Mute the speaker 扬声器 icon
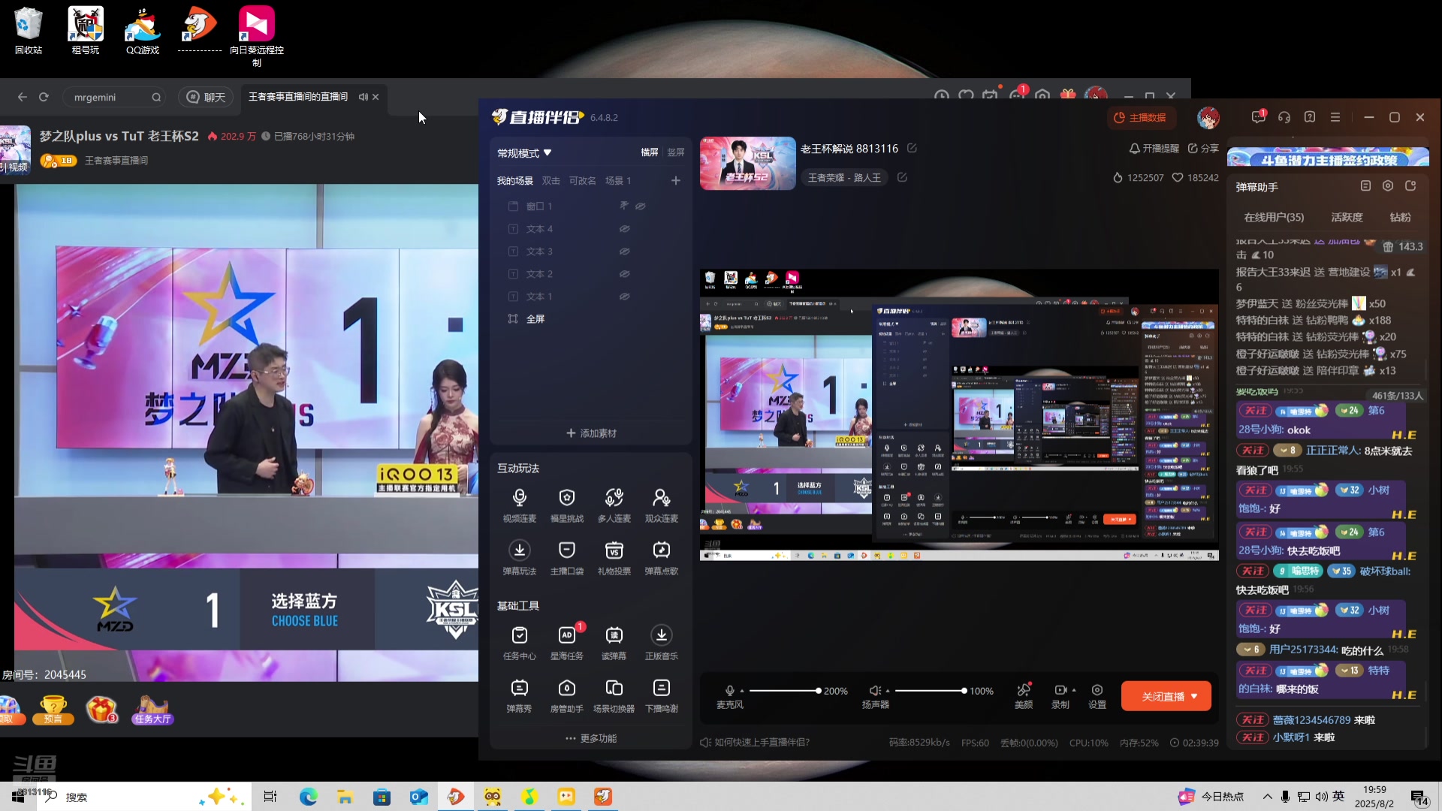The height and width of the screenshot is (811, 1442). tap(874, 690)
